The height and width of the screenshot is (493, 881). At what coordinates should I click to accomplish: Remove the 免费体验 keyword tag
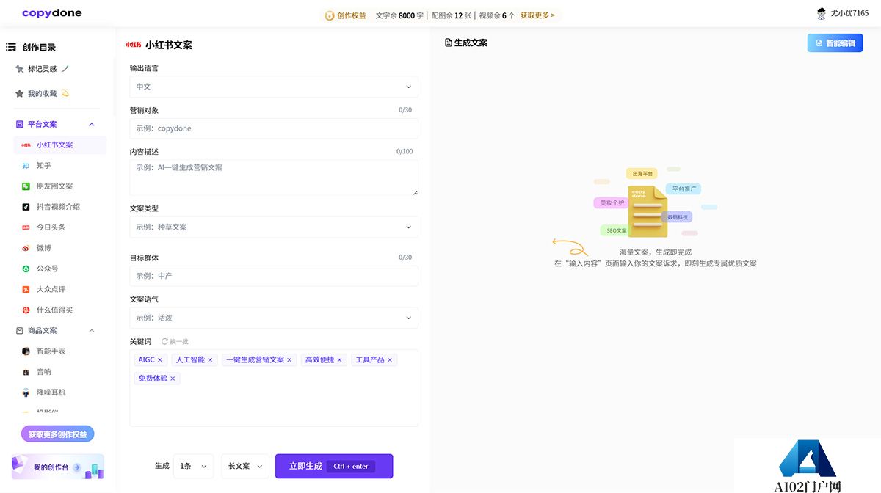173,379
